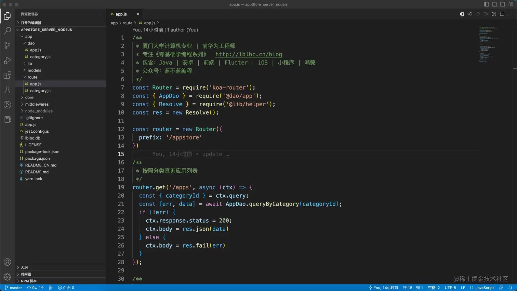Expand the node_modules folder

61,111
